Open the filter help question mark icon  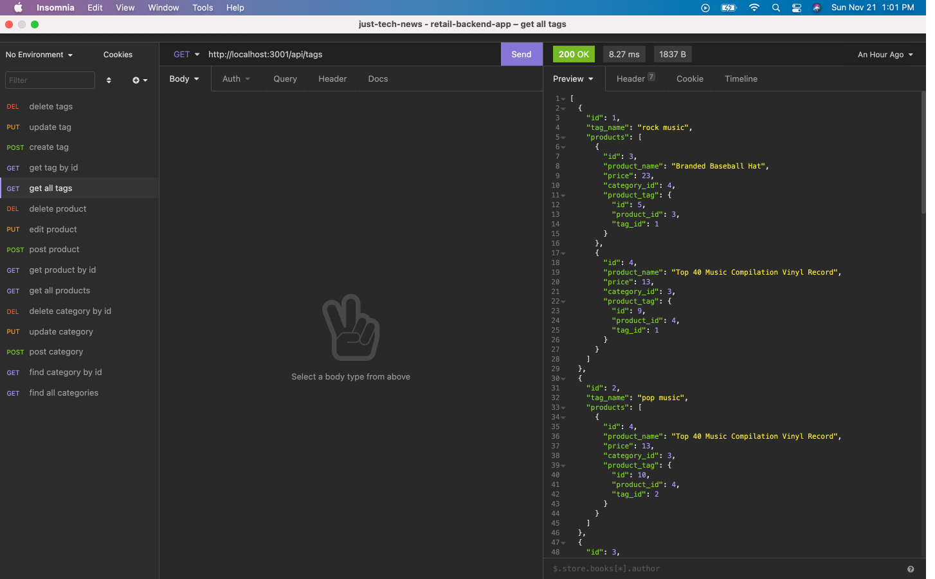click(x=911, y=569)
